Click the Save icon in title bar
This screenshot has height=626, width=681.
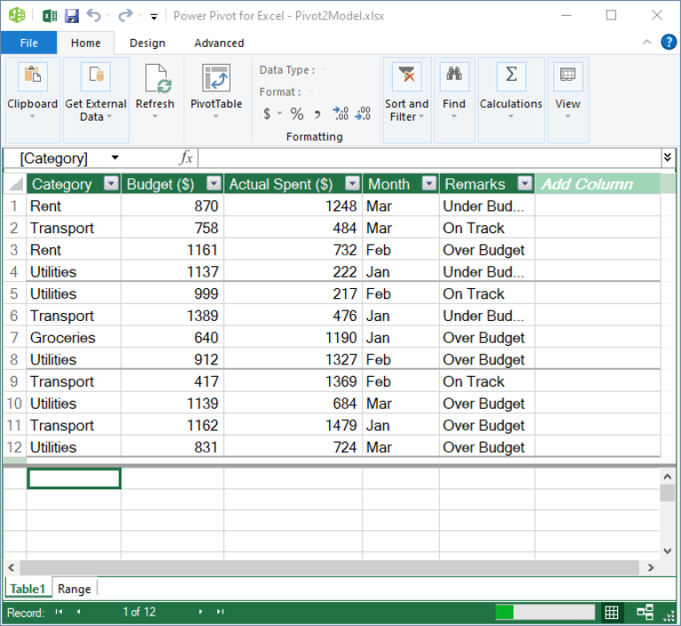click(x=72, y=15)
